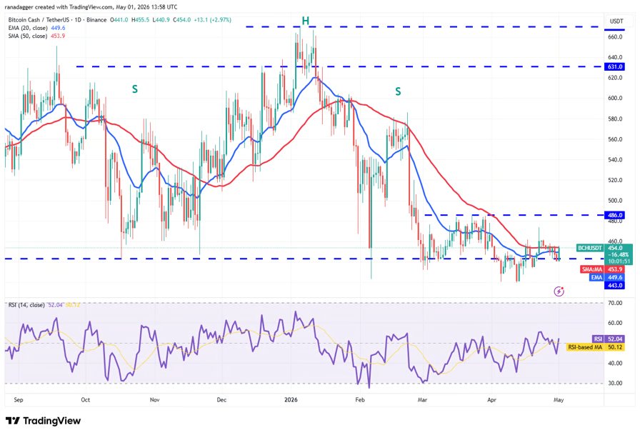
Task: Click the SMA:MA 453.9 red label
Action: (602, 269)
